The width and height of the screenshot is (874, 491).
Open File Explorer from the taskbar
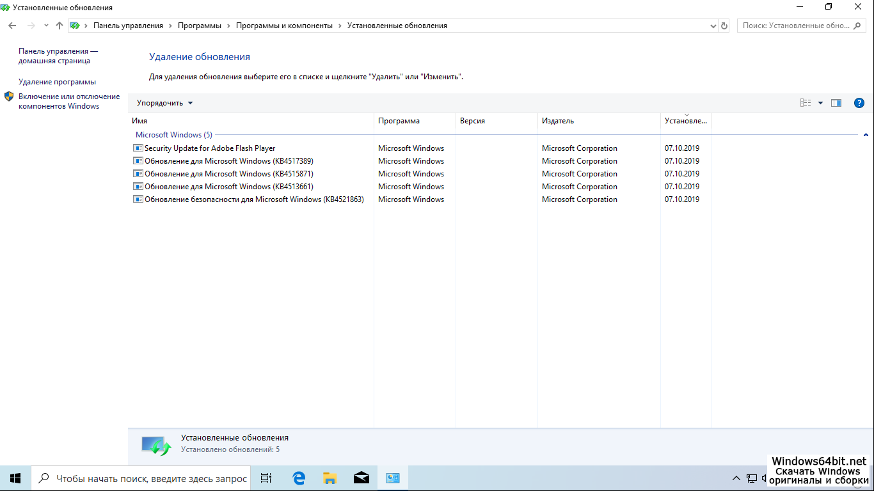pos(330,478)
